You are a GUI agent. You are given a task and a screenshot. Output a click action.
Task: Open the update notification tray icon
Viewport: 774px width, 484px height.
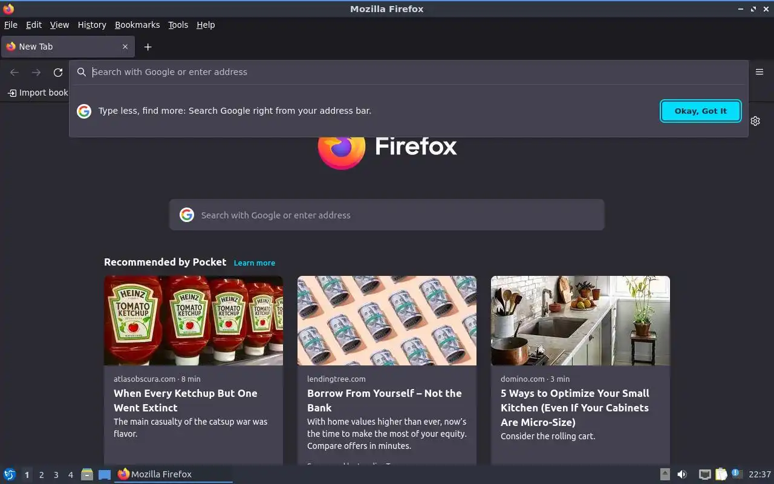pos(736,474)
